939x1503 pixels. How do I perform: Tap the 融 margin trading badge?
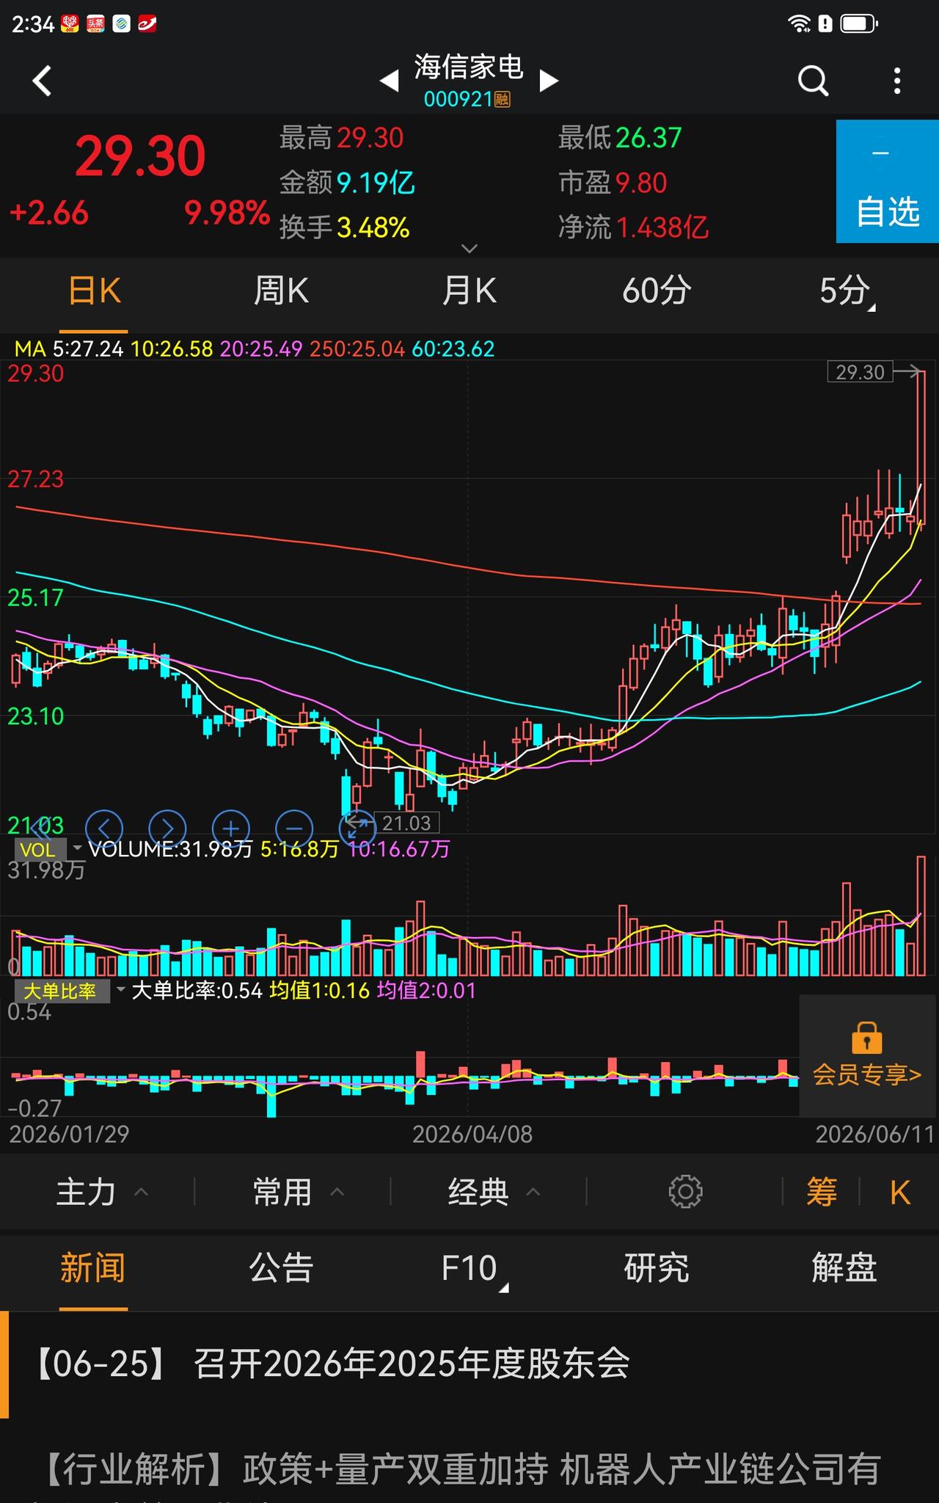(503, 99)
